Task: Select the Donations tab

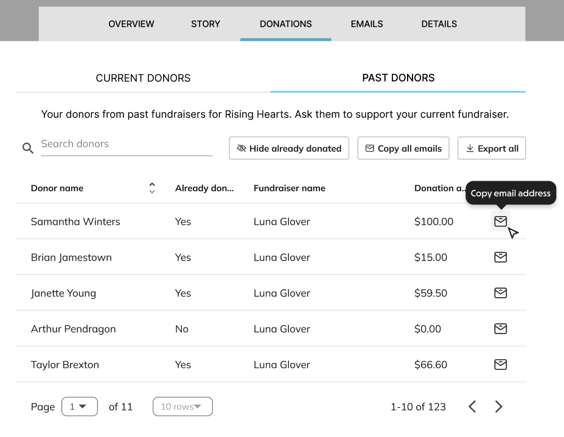Action: [x=285, y=24]
